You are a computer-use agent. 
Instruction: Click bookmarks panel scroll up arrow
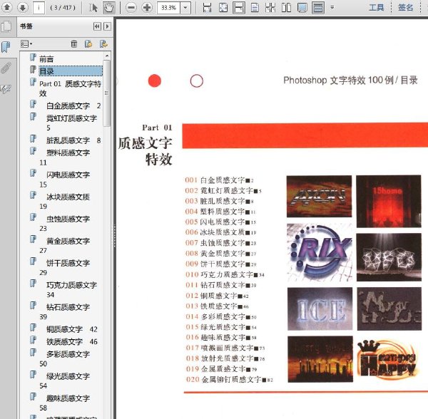click(x=107, y=56)
